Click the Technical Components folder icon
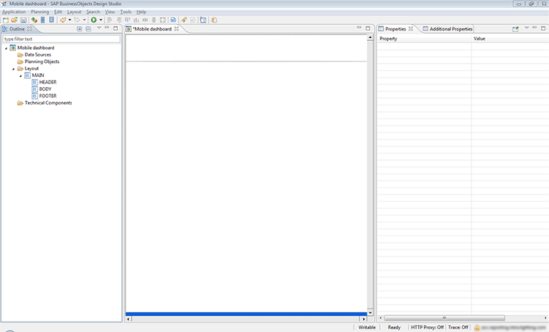This screenshot has width=549, height=332. pyautogui.click(x=20, y=103)
